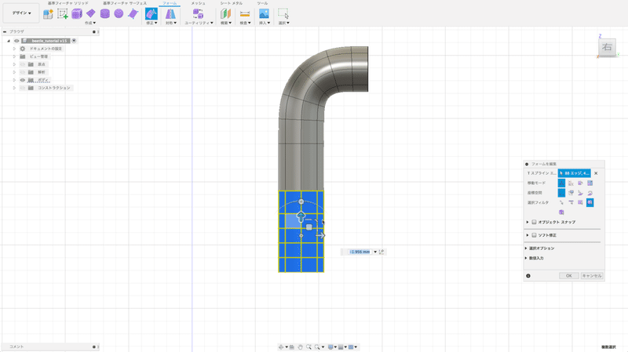Select second 移動モード option

point(571,183)
